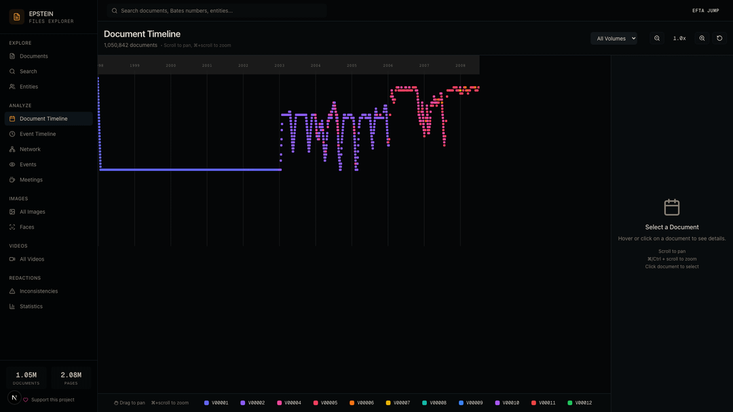Viewport: 733px width, 412px height.
Task: Open the Network graph view
Action: [30, 149]
